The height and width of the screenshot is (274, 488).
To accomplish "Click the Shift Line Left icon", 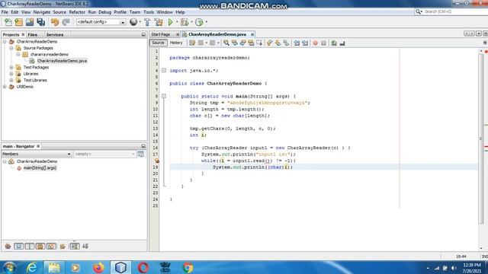I will (297, 43).
